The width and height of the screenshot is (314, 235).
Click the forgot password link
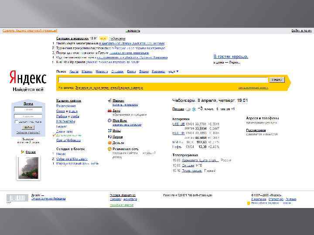(x=28, y=132)
